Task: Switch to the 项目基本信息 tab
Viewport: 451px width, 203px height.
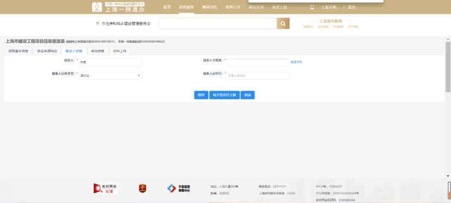Action: pyautogui.click(x=18, y=51)
